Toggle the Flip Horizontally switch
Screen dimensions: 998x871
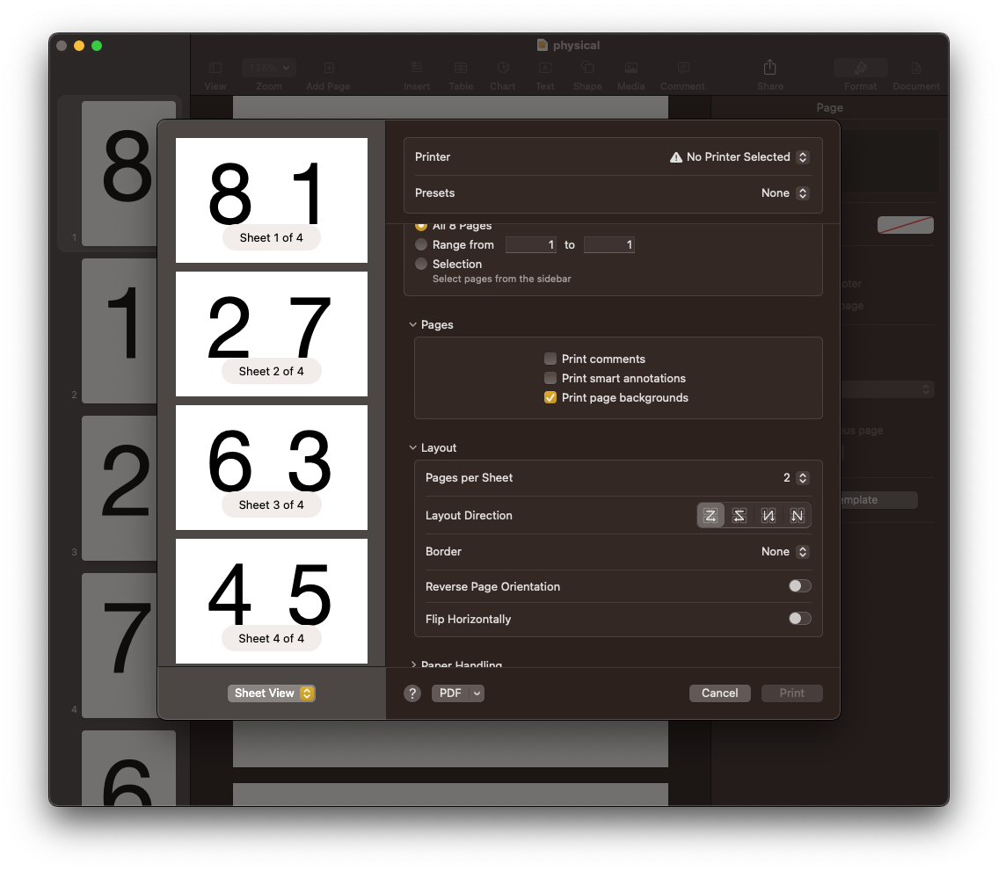tap(799, 619)
